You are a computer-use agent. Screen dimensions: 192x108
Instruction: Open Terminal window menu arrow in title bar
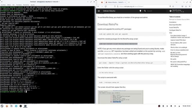[2, 2]
